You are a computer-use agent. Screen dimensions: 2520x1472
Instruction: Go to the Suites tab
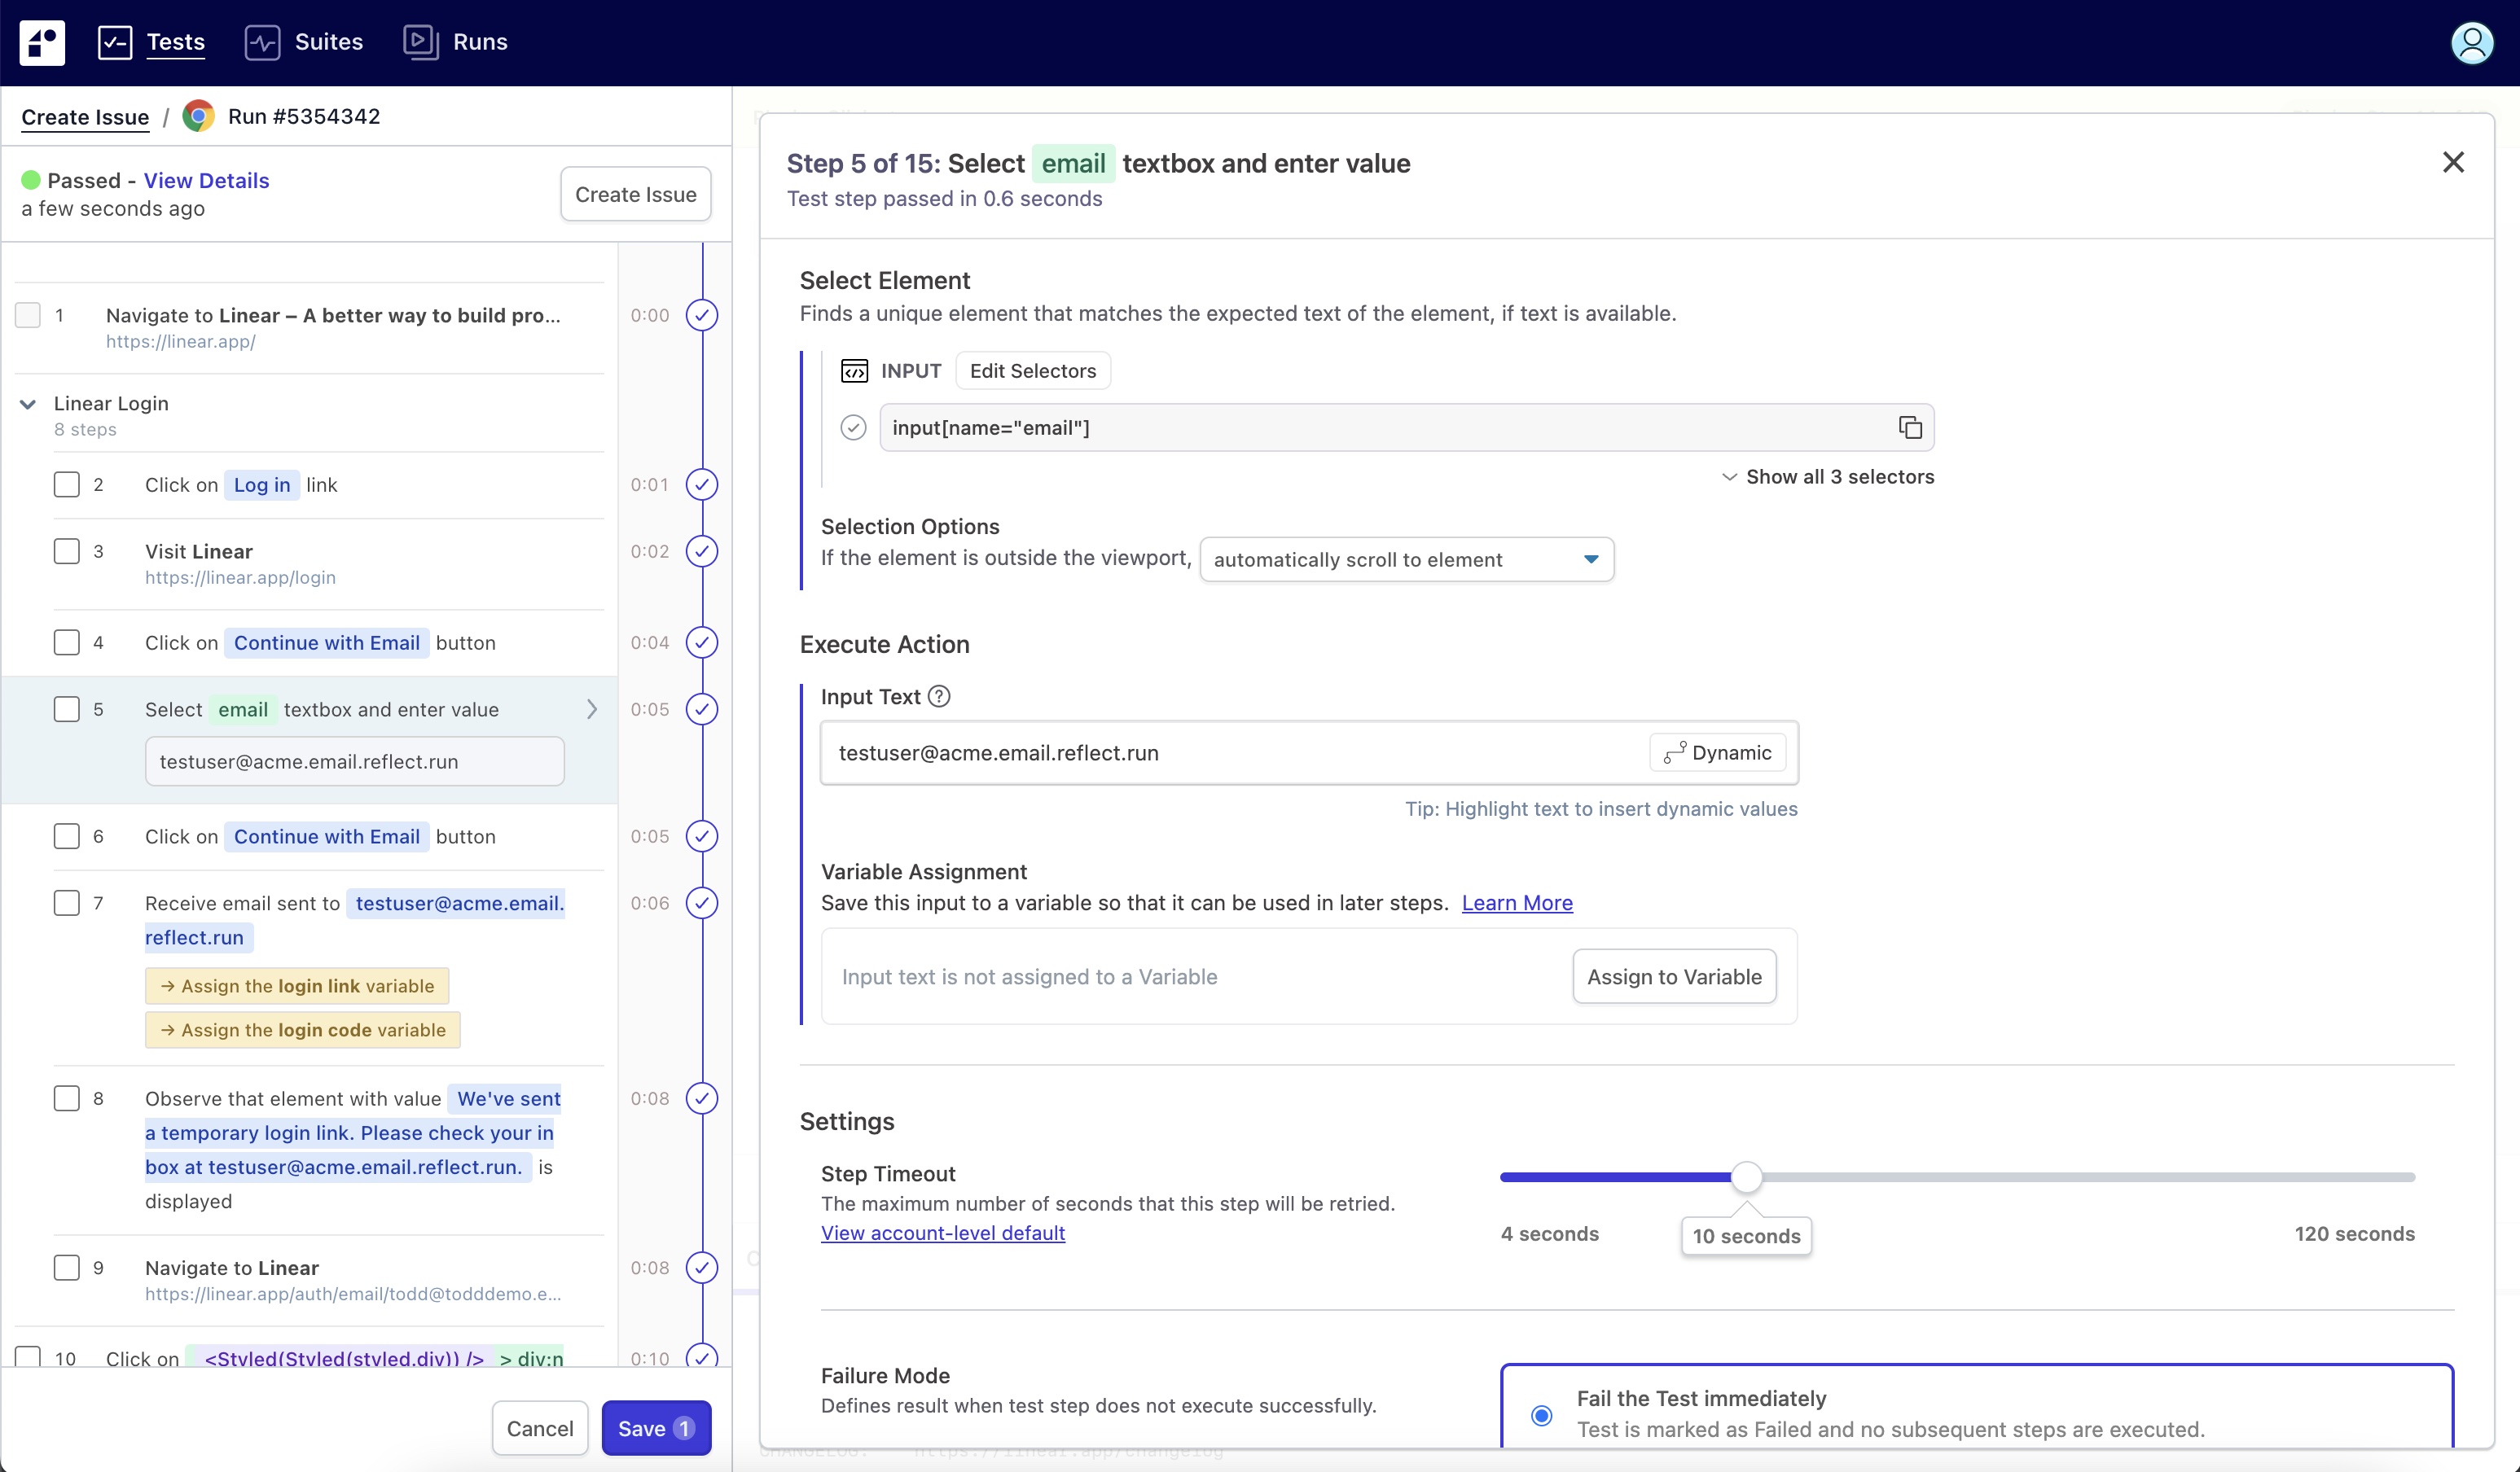pos(304,42)
